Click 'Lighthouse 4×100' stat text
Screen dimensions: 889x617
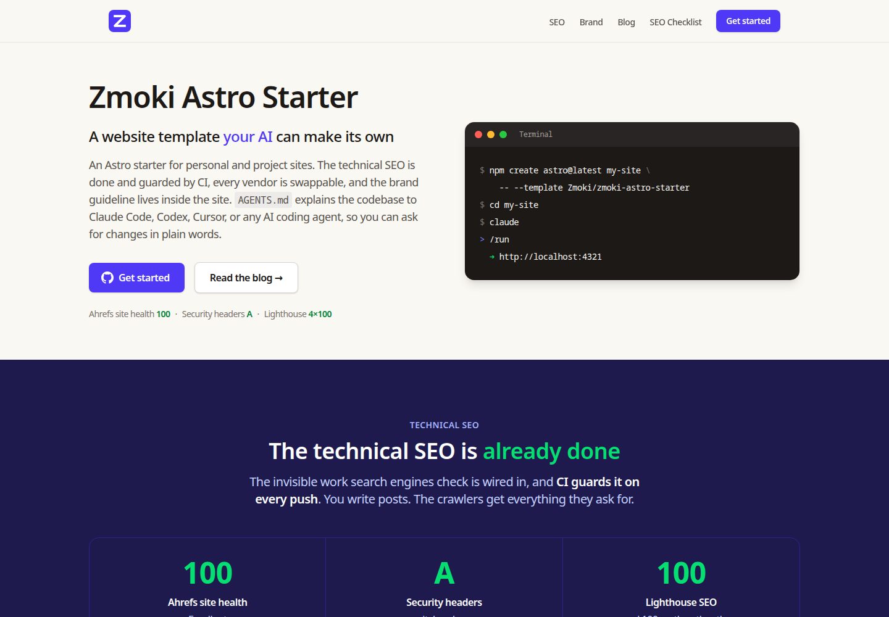(298, 314)
